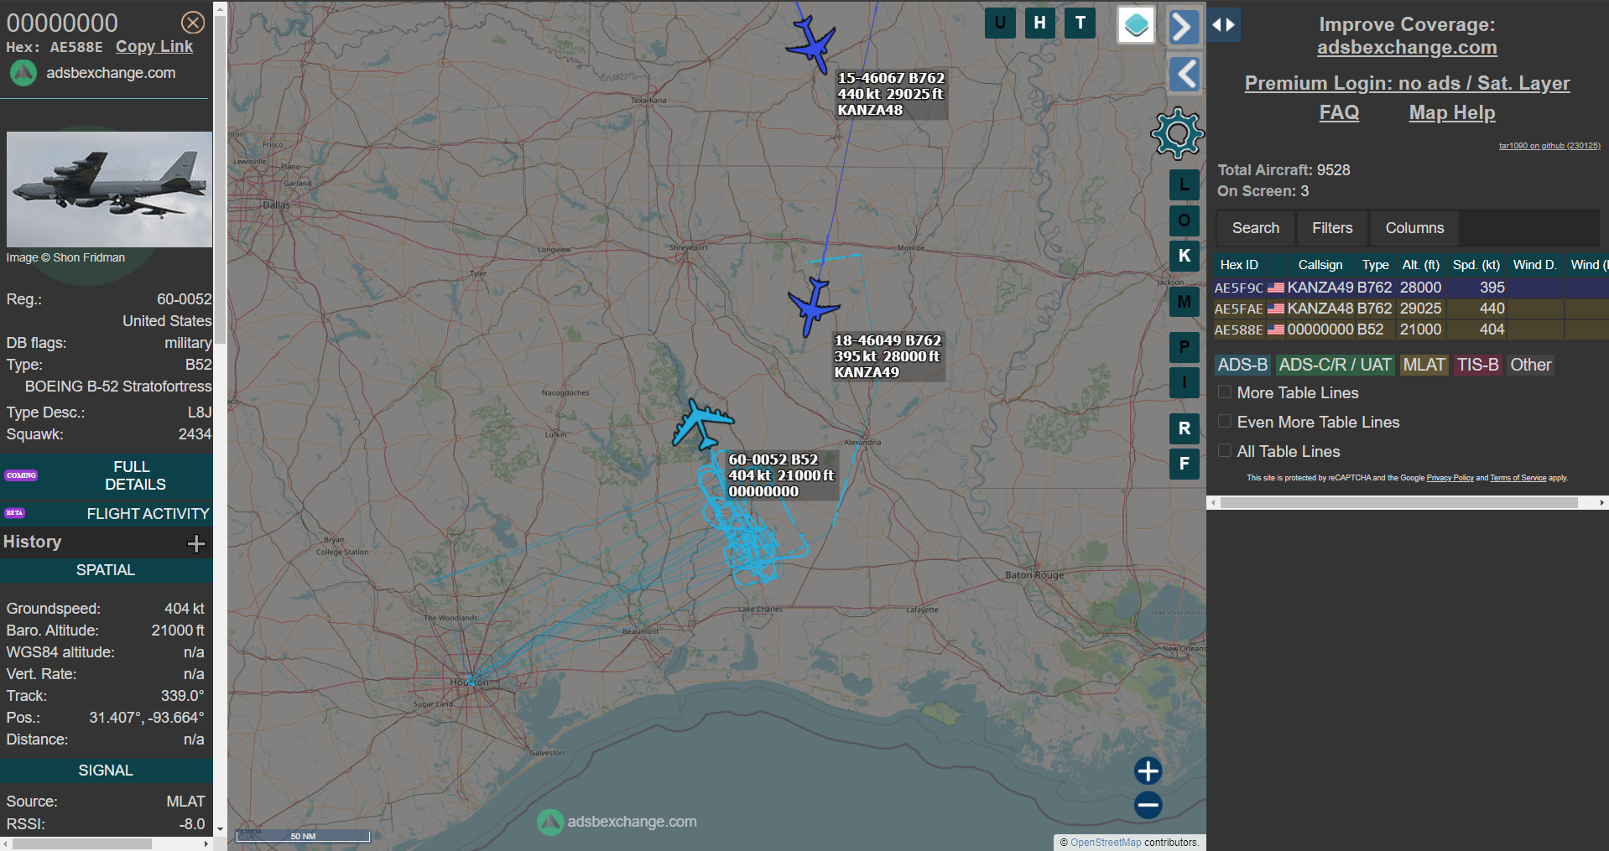Click the ADS-B source legend swatch
This screenshot has height=851, width=1609.
click(x=1242, y=365)
